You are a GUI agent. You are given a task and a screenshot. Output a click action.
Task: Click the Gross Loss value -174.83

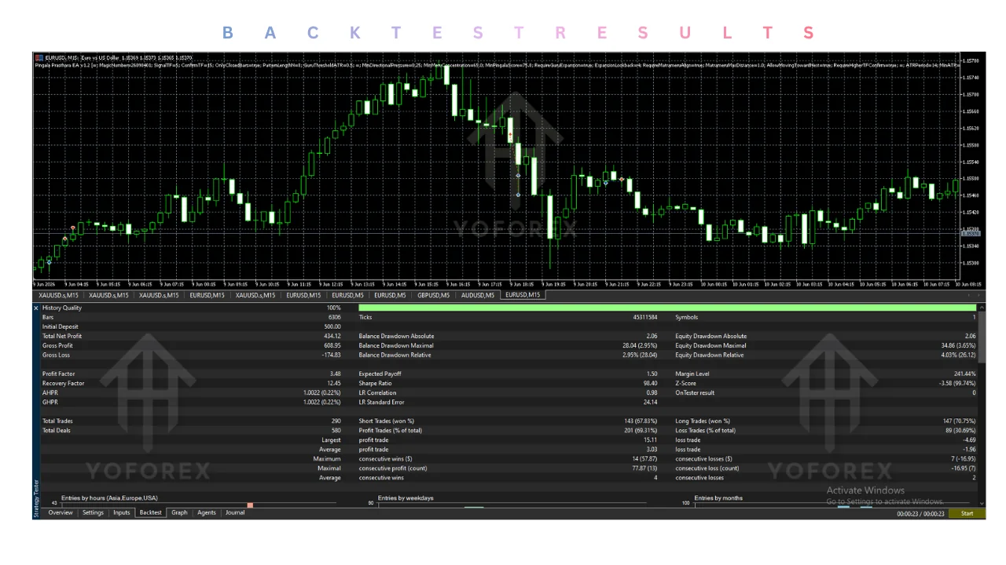[331, 355]
